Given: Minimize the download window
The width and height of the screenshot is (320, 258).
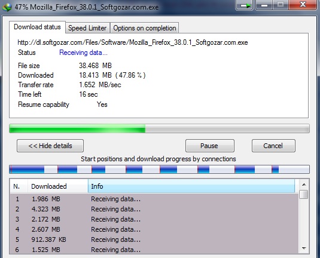Looking at the screenshot, I should [x=264, y=5].
